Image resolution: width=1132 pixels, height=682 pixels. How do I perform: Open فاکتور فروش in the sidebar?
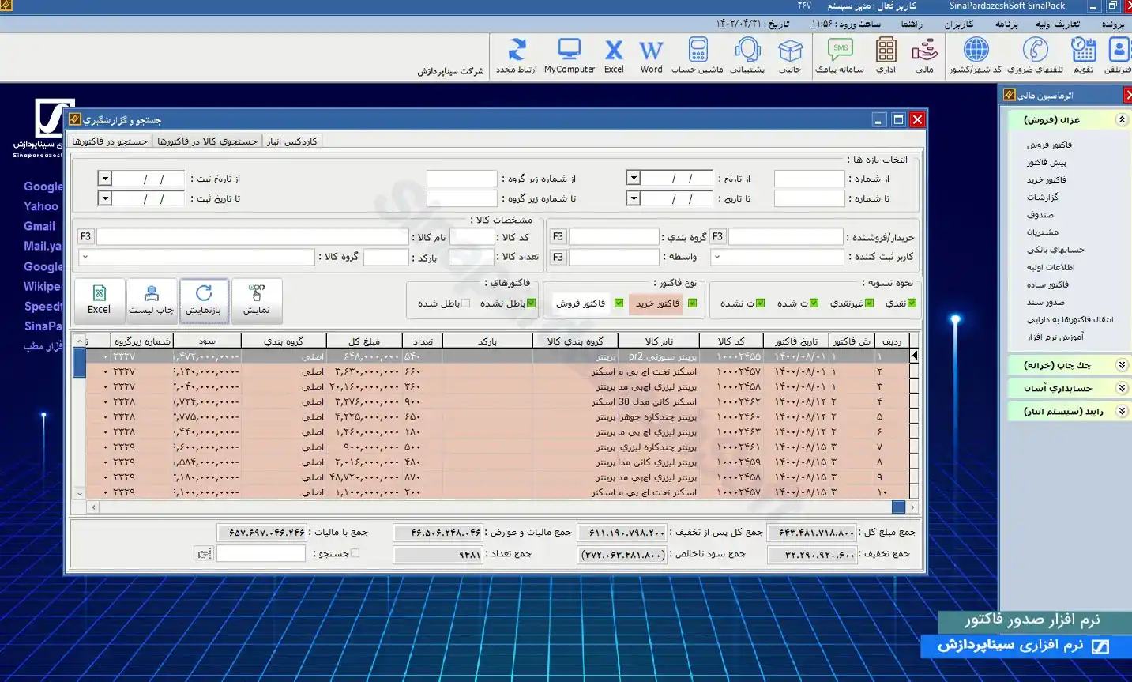click(1049, 145)
